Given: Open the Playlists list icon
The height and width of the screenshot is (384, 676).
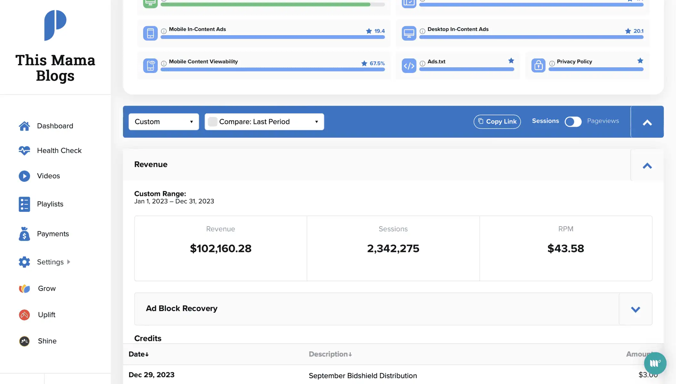Looking at the screenshot, I should [24, 204].
